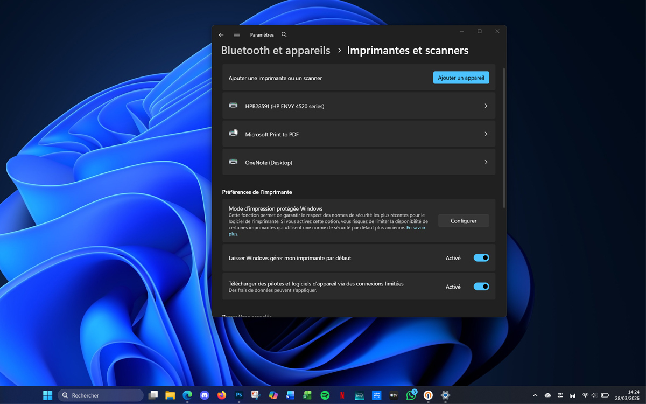Screen dimensions: 646x404
Task: Expand hidden icons in the system tray
Action: click(535, 395)
